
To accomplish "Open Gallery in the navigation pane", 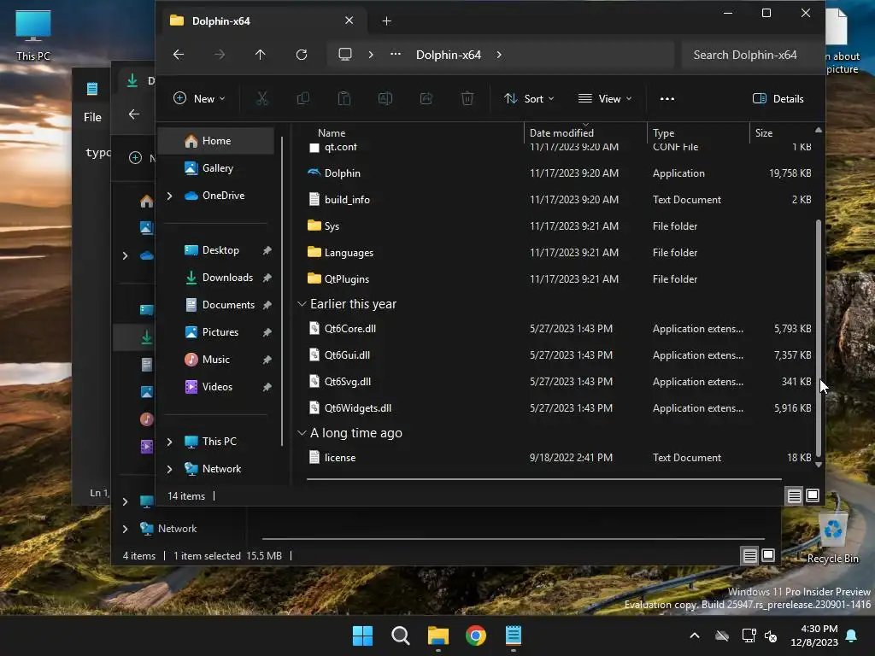I will [218, 168].
